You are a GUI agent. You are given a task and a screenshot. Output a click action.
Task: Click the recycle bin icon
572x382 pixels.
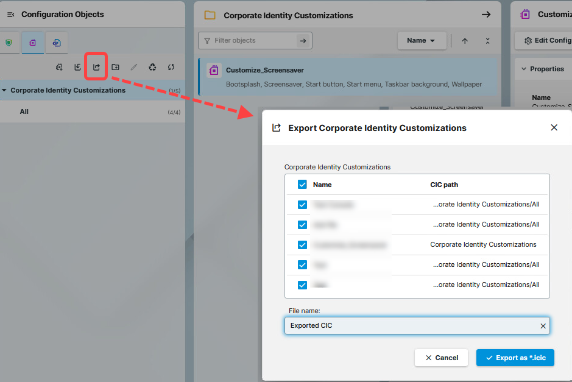click(x=152, y=67)
